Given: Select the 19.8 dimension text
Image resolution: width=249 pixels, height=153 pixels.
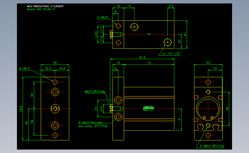Looking at the screenshot, I should click(62, 68).
